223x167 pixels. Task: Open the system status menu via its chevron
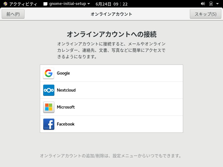[x=218, y=4]
